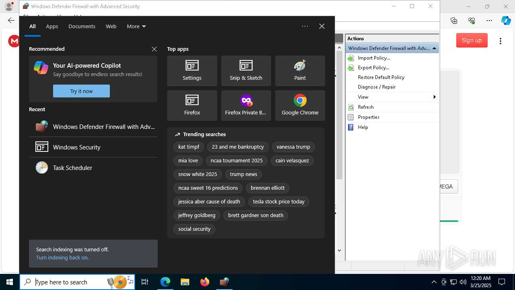Switch to Web search tab
This screenshot has width=515, height=290.
pyautogui.click(x=111, y=26)
